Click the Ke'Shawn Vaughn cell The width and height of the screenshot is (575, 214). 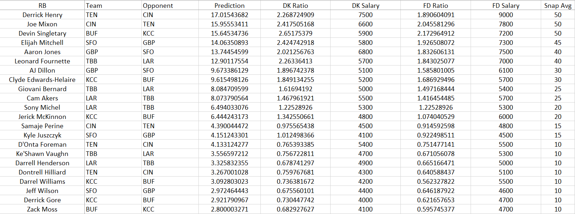(42, 153)
